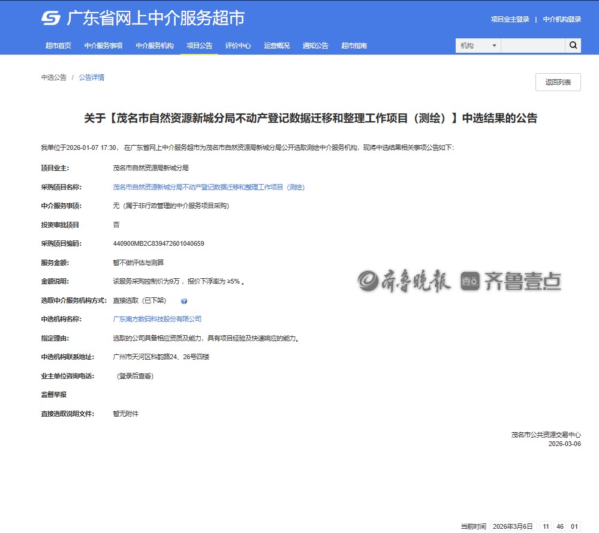Click 公告详情 breadcrumb item

coord(91,77)
